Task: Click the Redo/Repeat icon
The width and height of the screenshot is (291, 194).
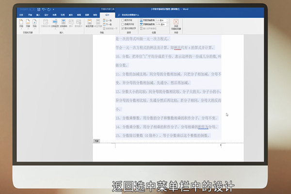Action: click(49, 9)
